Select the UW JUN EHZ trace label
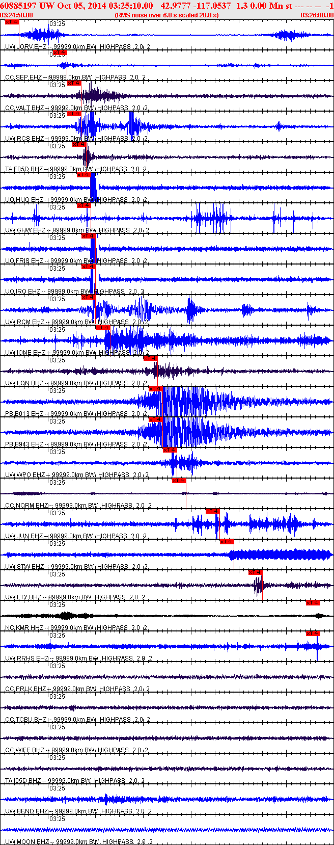This screenshot has height=845, width=334. tap(75, 536)
